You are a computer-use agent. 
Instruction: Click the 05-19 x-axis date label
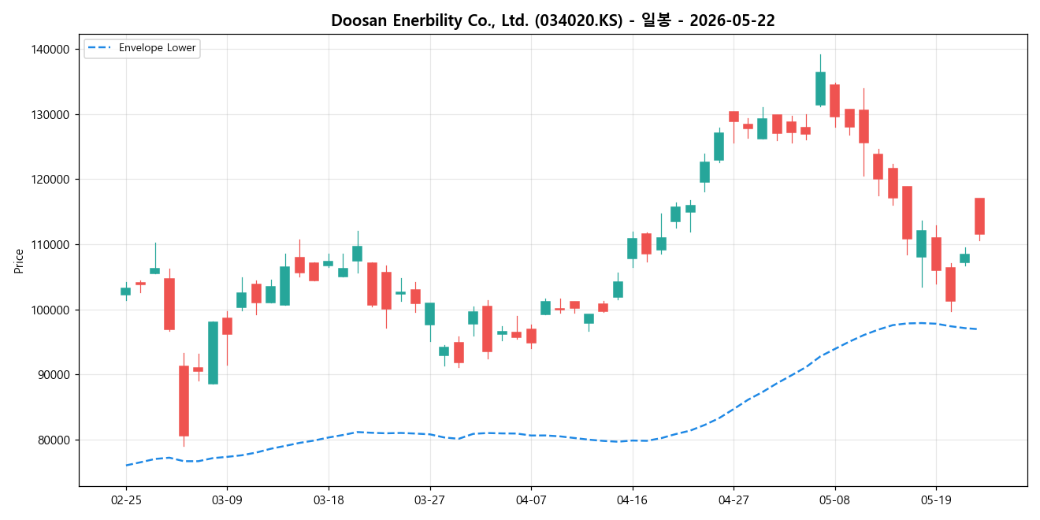(936, 500)
